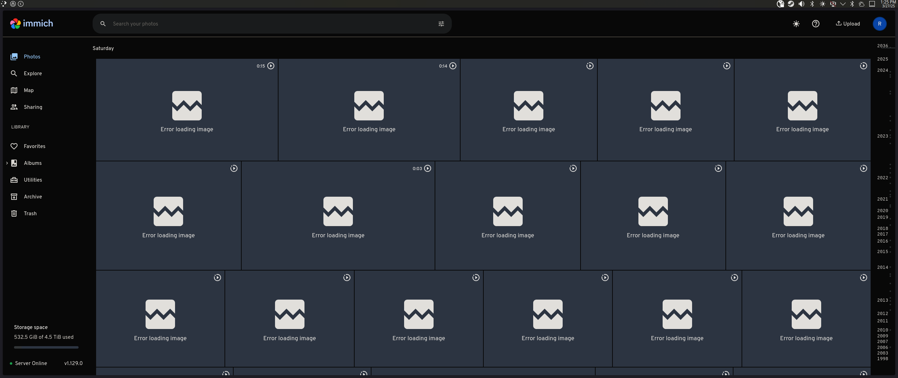The height and width of the screenshot is (378, 898).
Task: Go to Sharing section
Action: click(33, 107)
